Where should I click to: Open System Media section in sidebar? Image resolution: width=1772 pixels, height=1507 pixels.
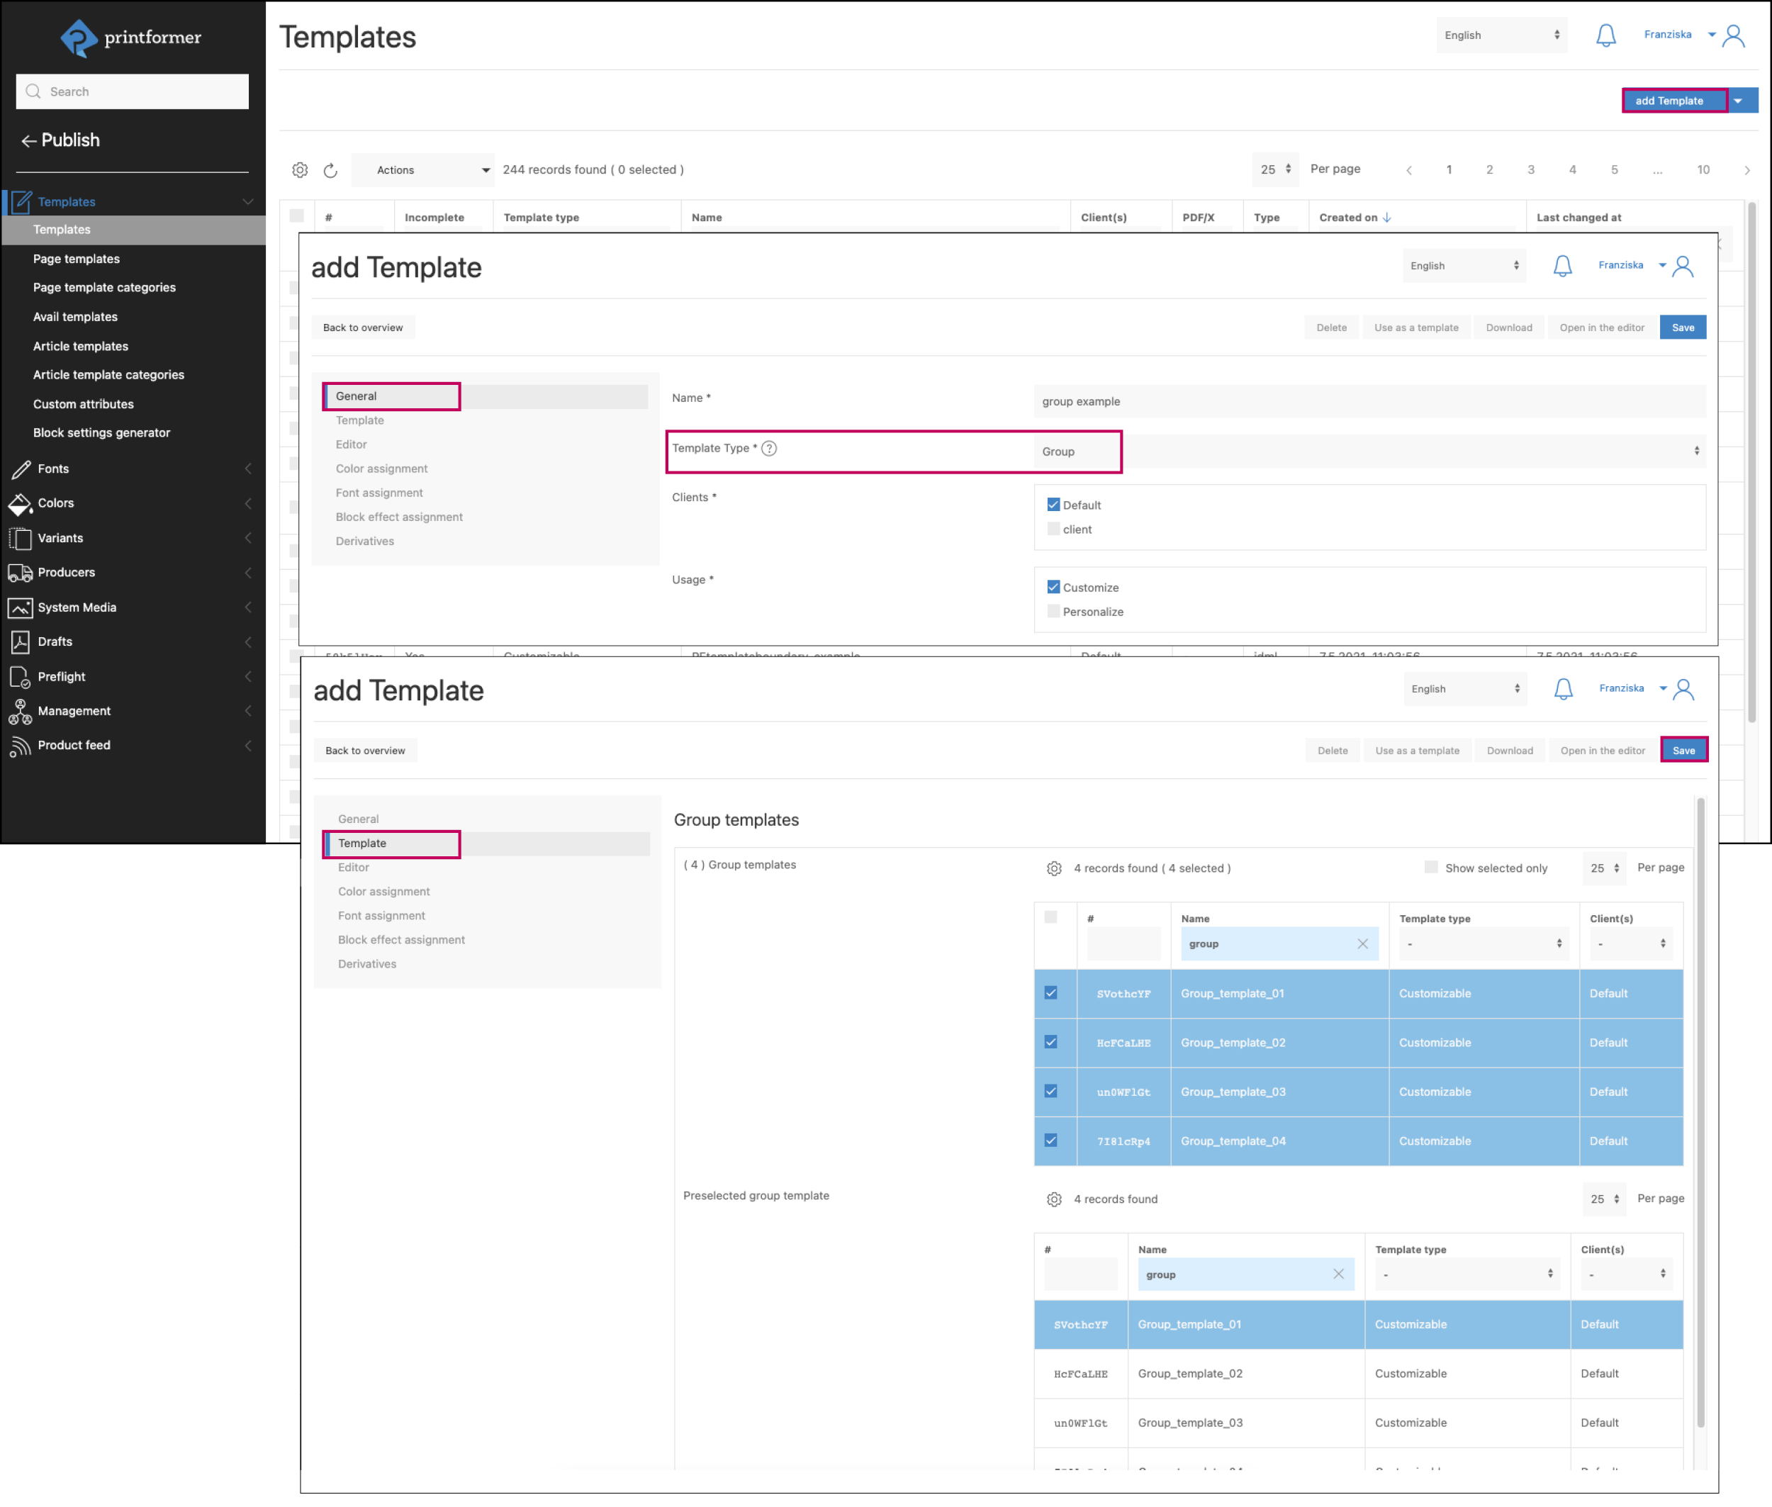(77, 607)
